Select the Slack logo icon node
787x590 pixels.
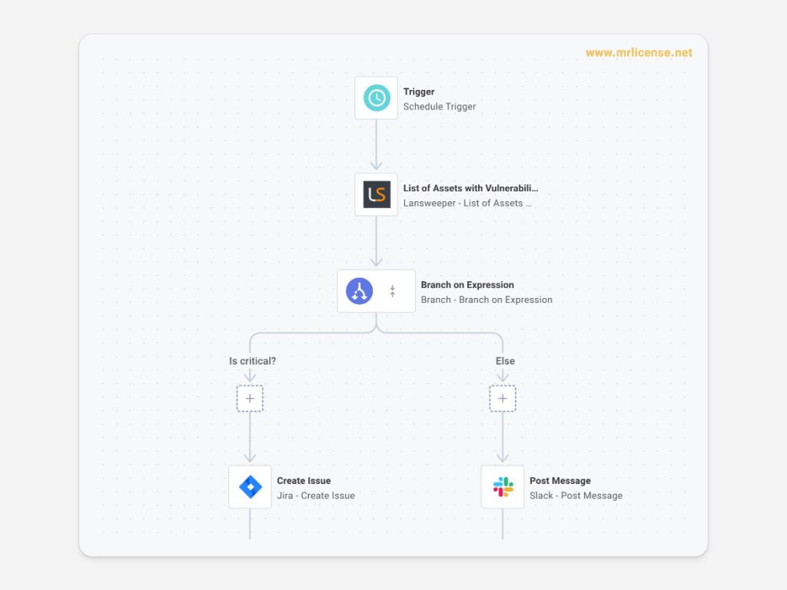point(503,487)
